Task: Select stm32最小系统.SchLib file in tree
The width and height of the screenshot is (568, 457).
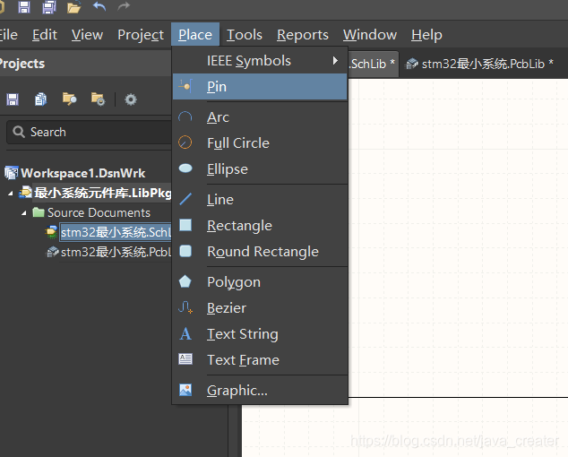Action: pyautogui.click(x=116, y=232)
